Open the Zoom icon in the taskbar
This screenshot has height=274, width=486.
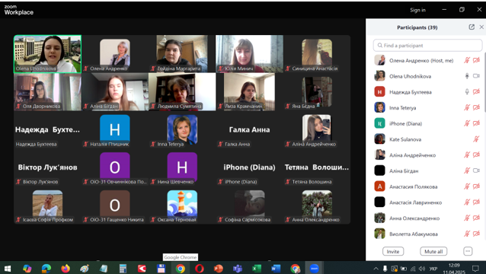click(x=314, y=269)
